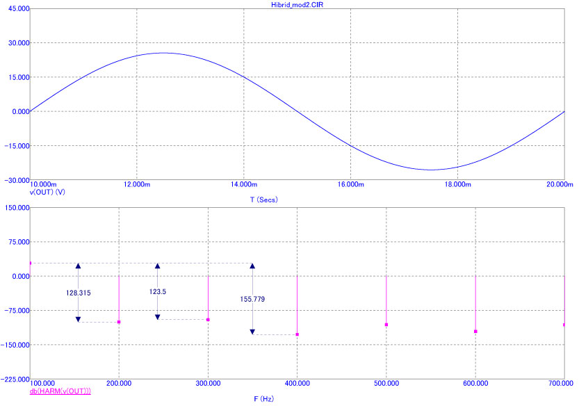Click the 14.000m time axis tick
The width and height of the screenshot is (579, 406).
coord(244,184)
